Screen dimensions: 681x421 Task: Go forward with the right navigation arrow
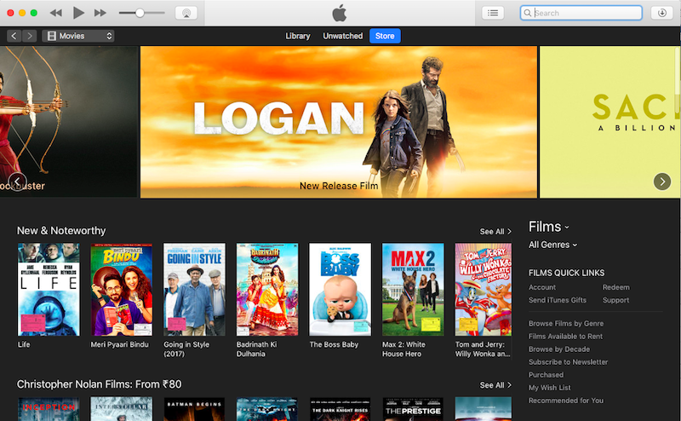tap(30, 36)
